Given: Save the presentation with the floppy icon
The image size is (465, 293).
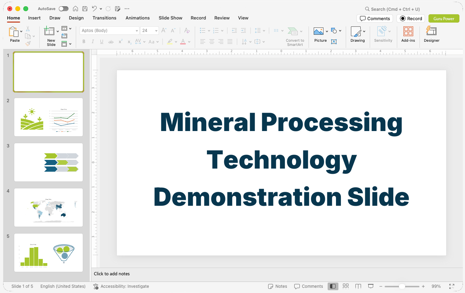Looking at the screenshot, I should coord(85,9).
